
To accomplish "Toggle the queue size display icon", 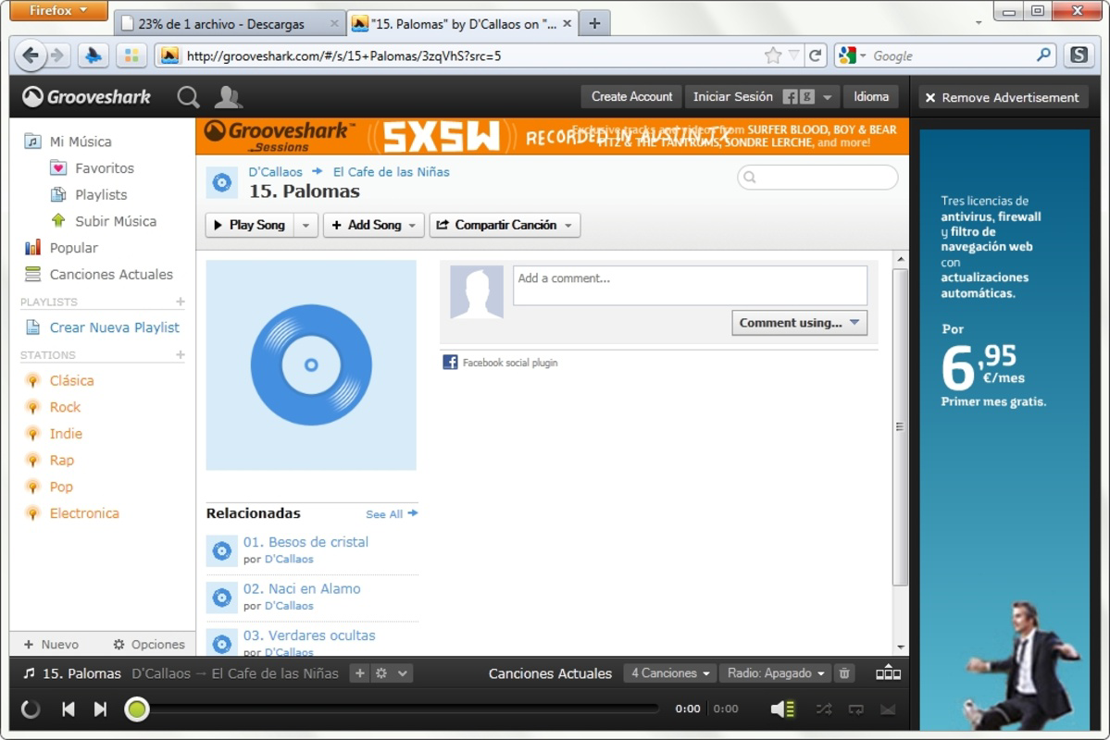I will coord(888,673).
